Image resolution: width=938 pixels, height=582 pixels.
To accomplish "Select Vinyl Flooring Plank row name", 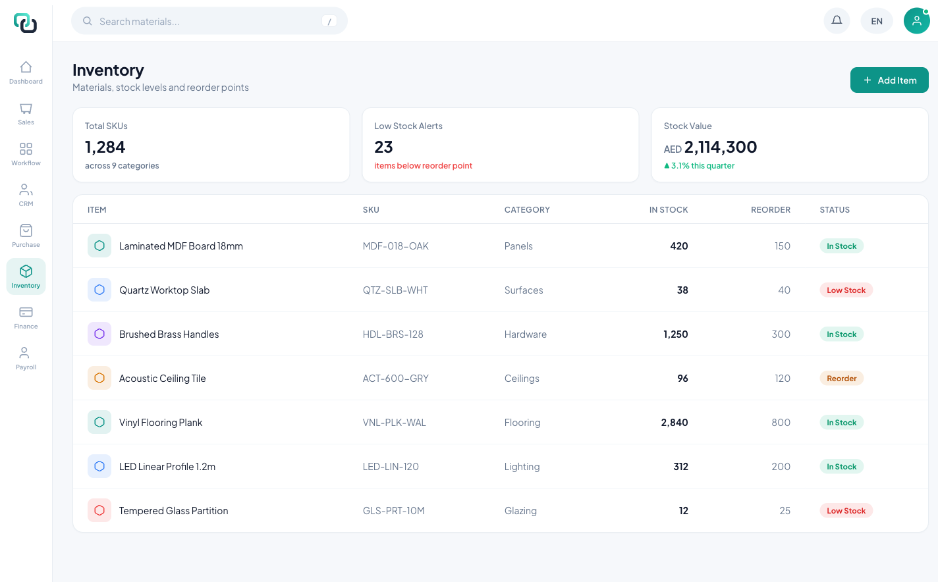I will (x=161, y=423).
